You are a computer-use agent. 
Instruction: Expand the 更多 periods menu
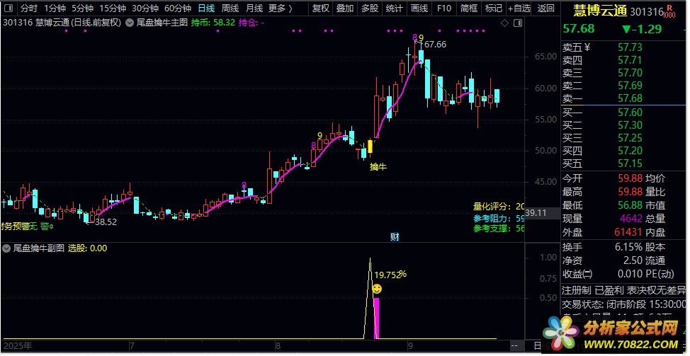[x=281, y=8]
